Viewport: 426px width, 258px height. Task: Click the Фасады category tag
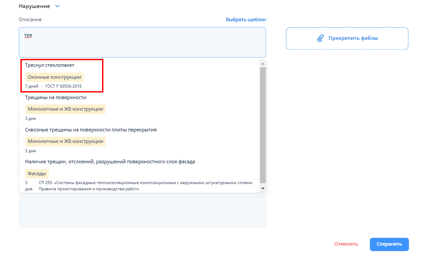pyautogui.click(x=37, y=173)
